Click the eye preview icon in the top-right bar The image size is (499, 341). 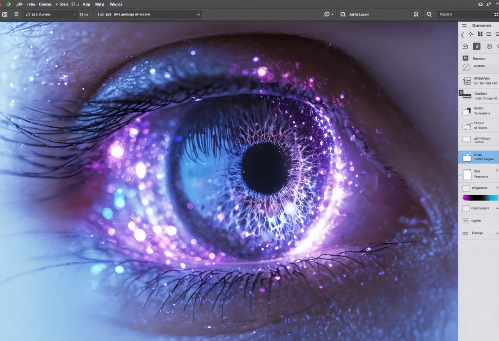480,4
